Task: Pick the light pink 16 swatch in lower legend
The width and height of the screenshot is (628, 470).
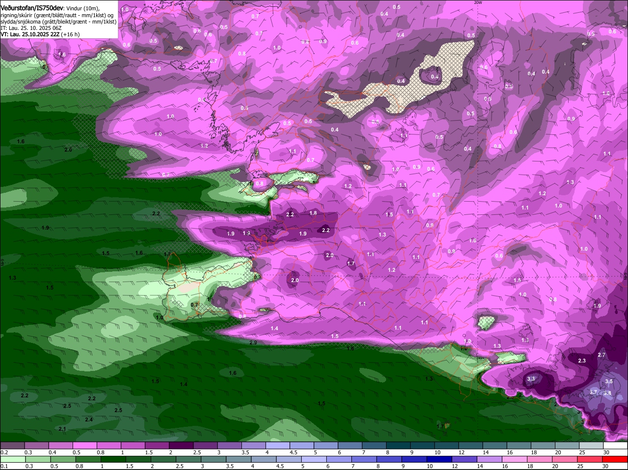Action: [515, 459]
